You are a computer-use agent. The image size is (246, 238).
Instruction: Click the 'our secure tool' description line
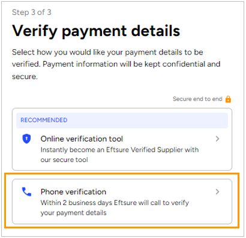point(64,159)
